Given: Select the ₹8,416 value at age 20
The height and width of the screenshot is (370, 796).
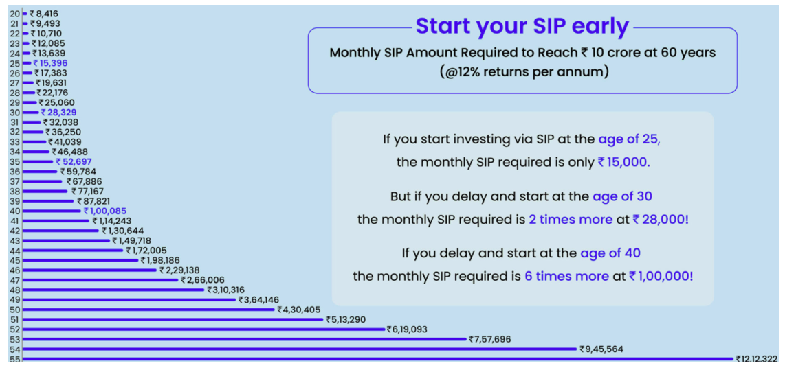Looking at the screenshot, I should tap(45, 14).
